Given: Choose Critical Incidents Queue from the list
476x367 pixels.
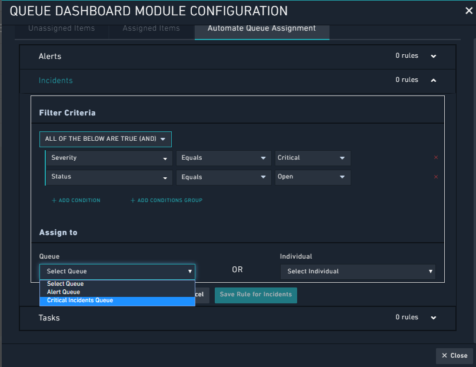Looking at the screenshot, I should click(117, 300).
